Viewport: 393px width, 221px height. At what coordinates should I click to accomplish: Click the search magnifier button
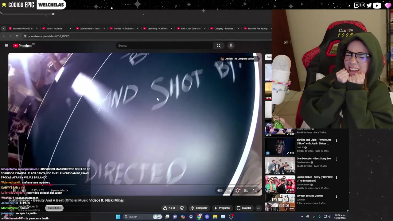219,46
